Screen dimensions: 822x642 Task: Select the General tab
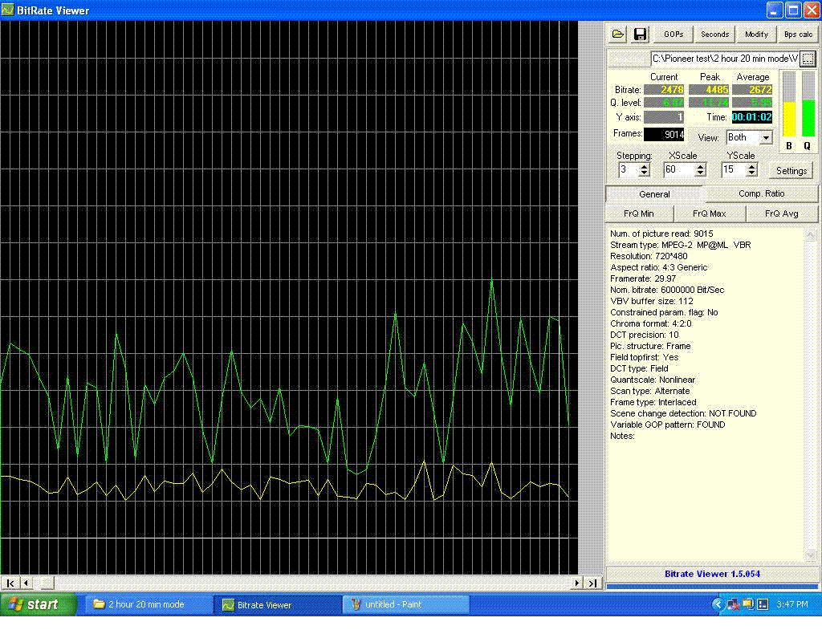point(654,194)
